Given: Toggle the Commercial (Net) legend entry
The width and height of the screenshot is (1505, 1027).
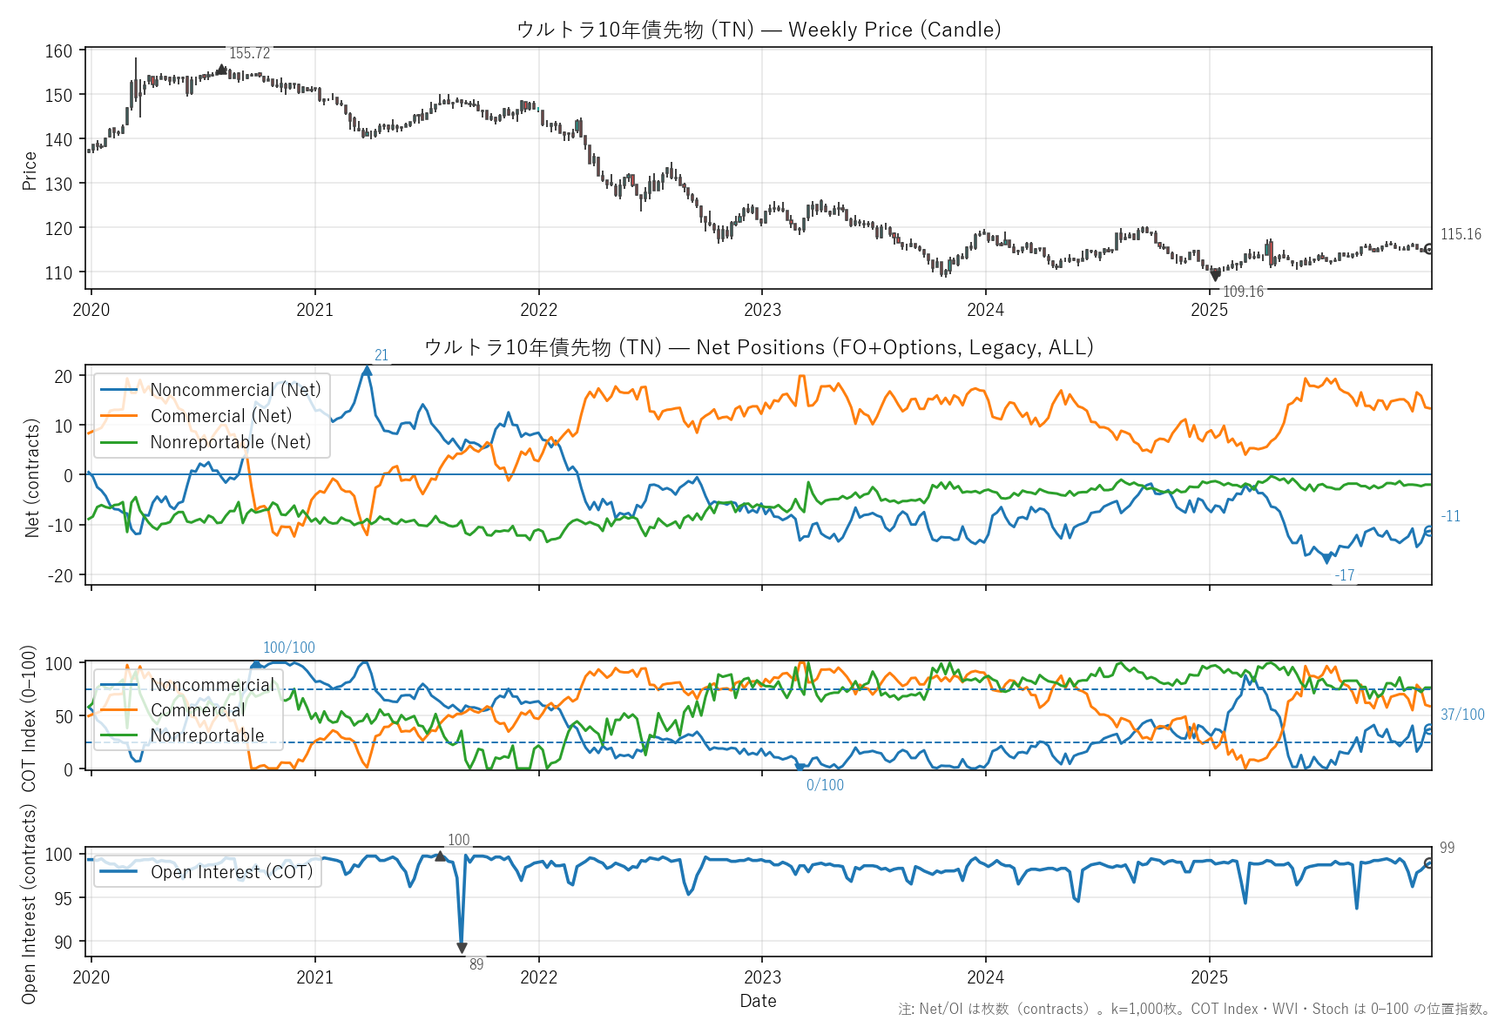Looking at the screenshot, I should 221,416.
